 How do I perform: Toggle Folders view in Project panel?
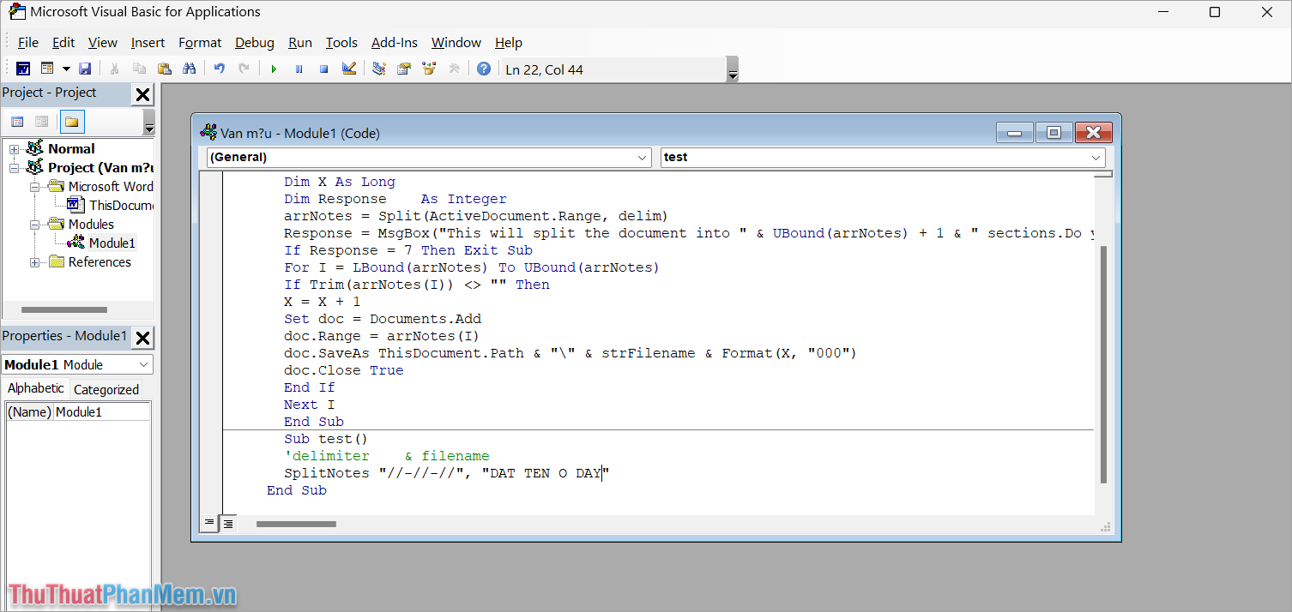pyautogui.click(x=72, y=122)
